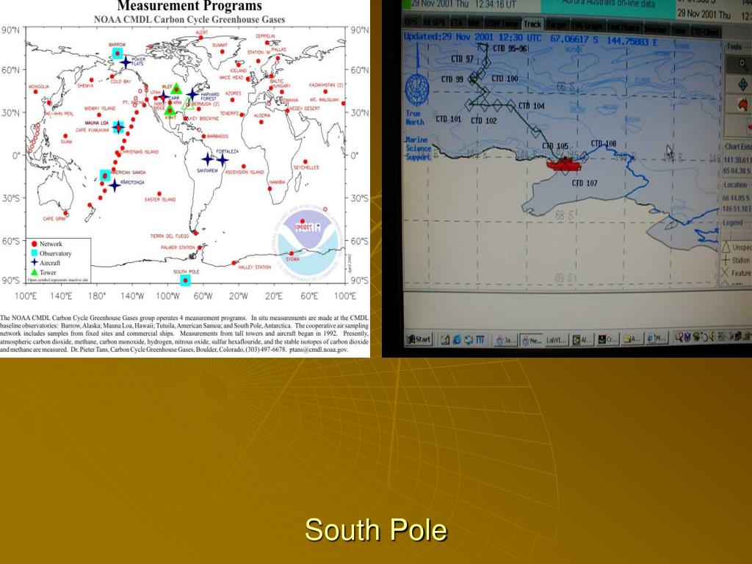This screenshot has width=752, height=564.
Task: Switch to the 'M...' taskbar window
Action: coord(657,339)
